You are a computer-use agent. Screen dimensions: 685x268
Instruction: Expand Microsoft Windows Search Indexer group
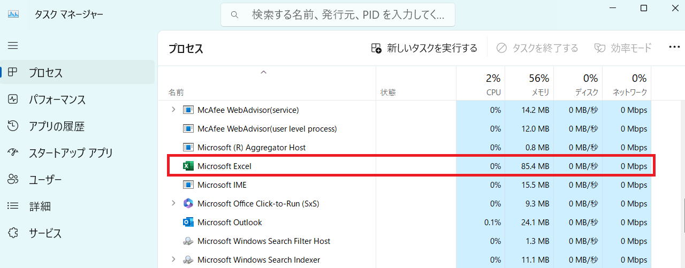pos(173,260)
